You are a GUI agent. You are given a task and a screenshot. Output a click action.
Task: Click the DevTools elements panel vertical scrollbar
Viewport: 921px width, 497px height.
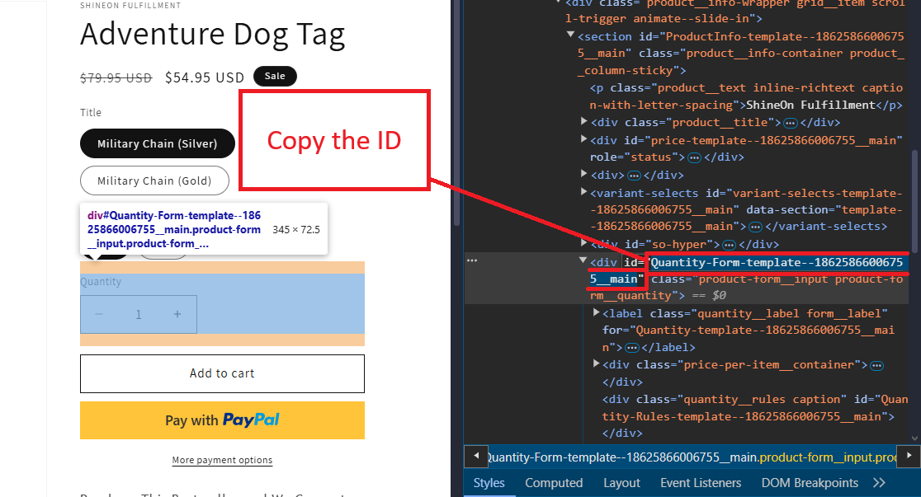point(914,200)
